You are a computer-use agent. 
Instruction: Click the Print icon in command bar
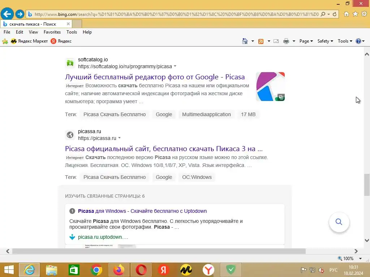pyautogui.click(x=286, y=41)
